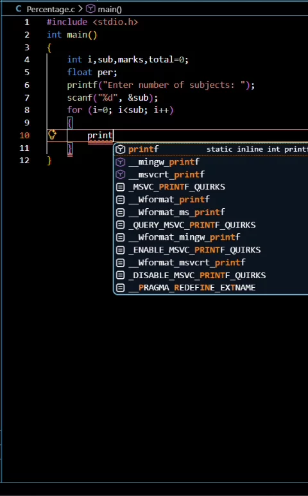Click the macro icon beside _MSVC_PRINTF_QUIRKS
308x496 pixels.
pos(121,187)
